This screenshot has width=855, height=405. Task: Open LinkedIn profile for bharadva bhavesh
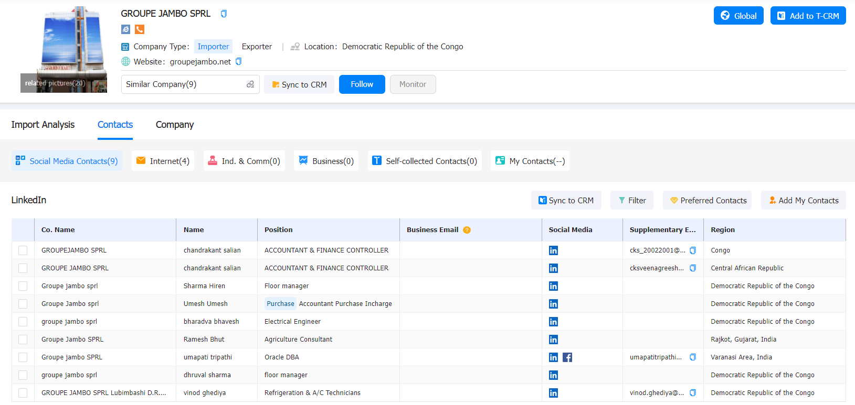coord(553,322)
